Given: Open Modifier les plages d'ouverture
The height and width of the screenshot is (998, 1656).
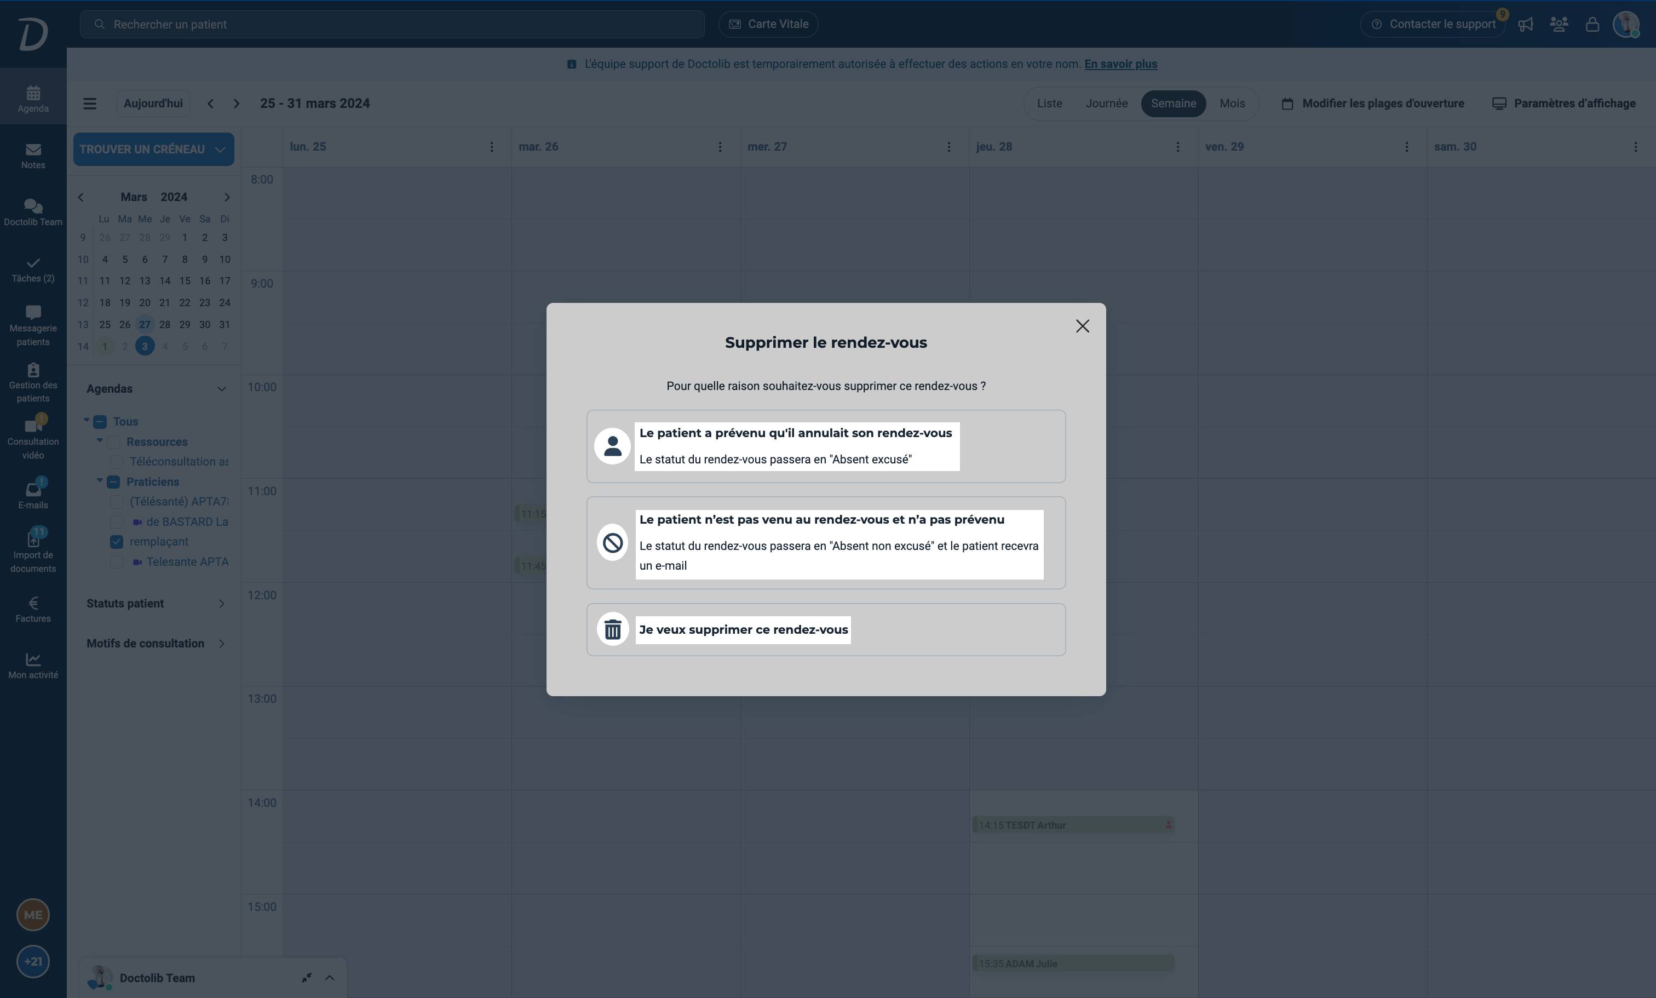Looking at the screenshot, I should tap(1372, 104).
